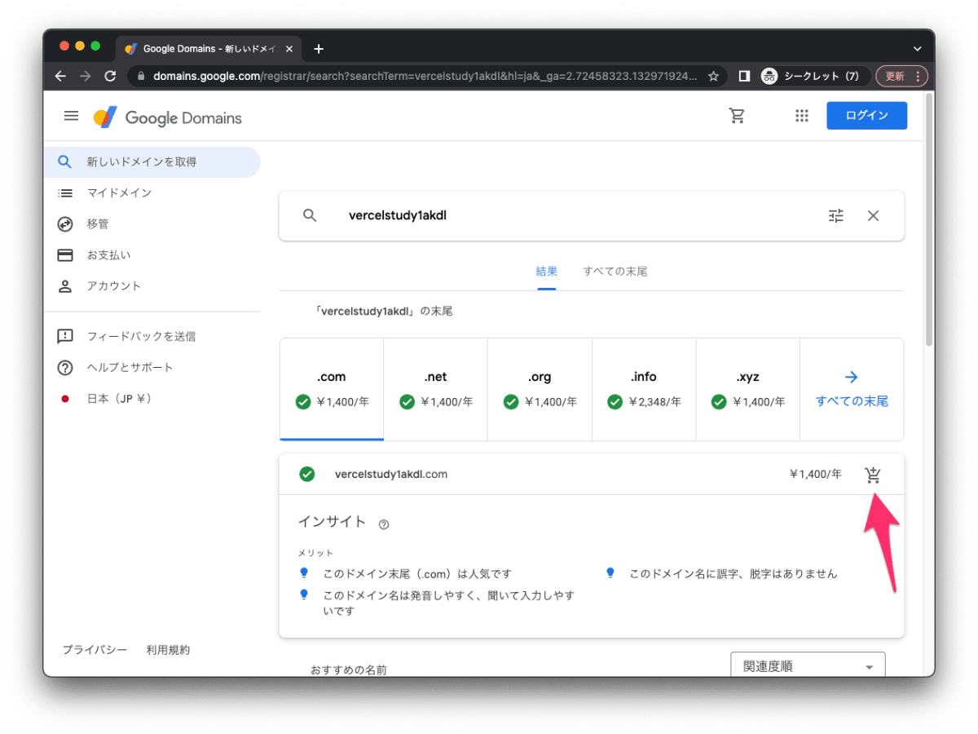Open マイドメイン in sidebar
The width and height of the screenshot is (978, 734).
(x=152, y=193)
